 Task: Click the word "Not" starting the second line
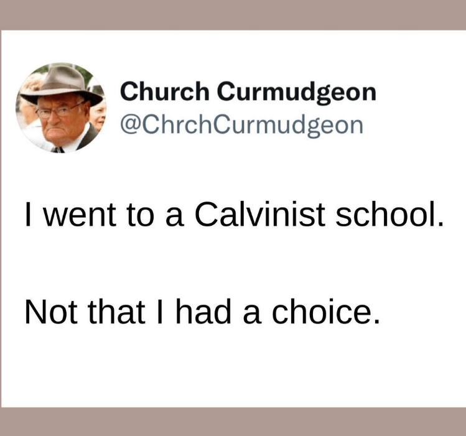pos(49,311)
